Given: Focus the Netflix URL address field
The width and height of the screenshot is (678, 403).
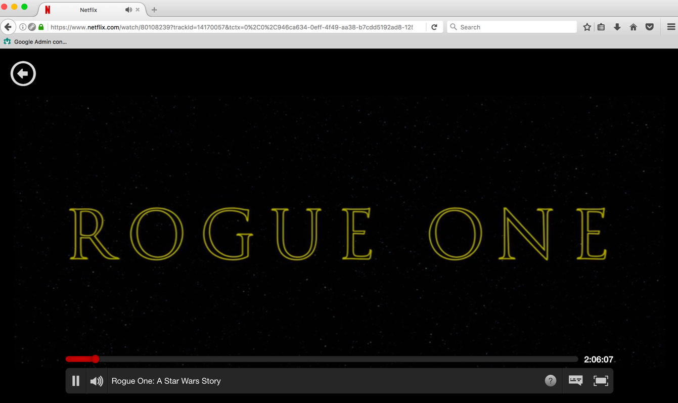Looking at the screenshot, I should (x=232, y=27).
